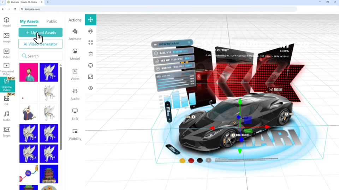Click the gray plus color swatch
This screenshot has height=190, width=339.
pyautogui.click(x=208, y=160)
